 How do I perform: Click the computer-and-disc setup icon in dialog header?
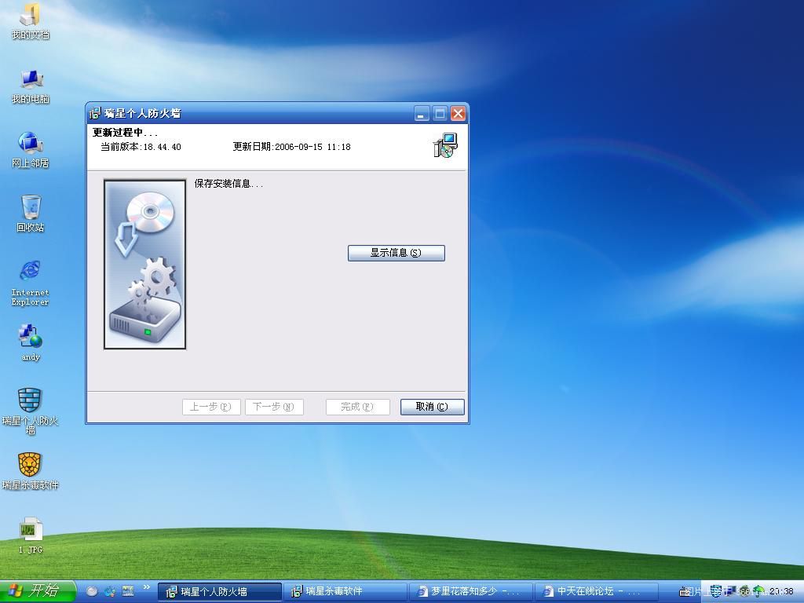[445, 145]
